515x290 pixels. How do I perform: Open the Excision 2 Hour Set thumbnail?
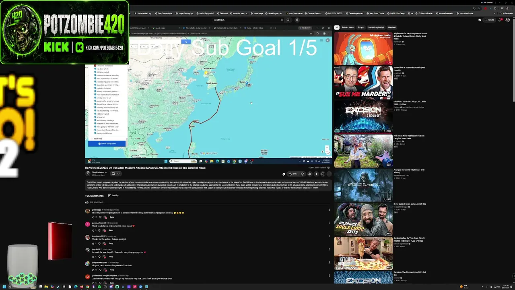click(363, 117)
